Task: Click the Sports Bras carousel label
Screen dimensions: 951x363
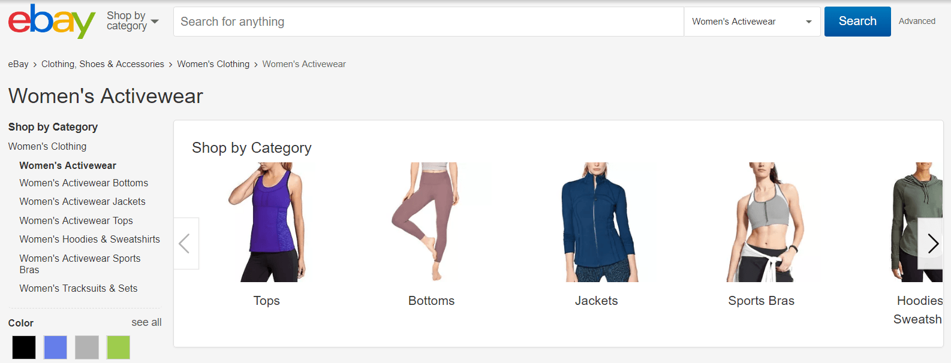Action: tap(762, 301)
